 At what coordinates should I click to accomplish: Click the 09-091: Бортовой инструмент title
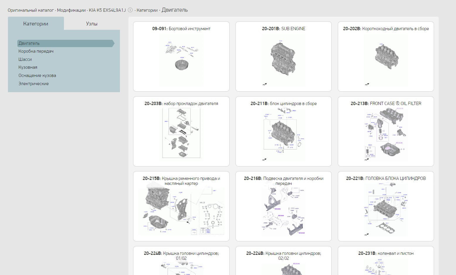coord(181,29)
